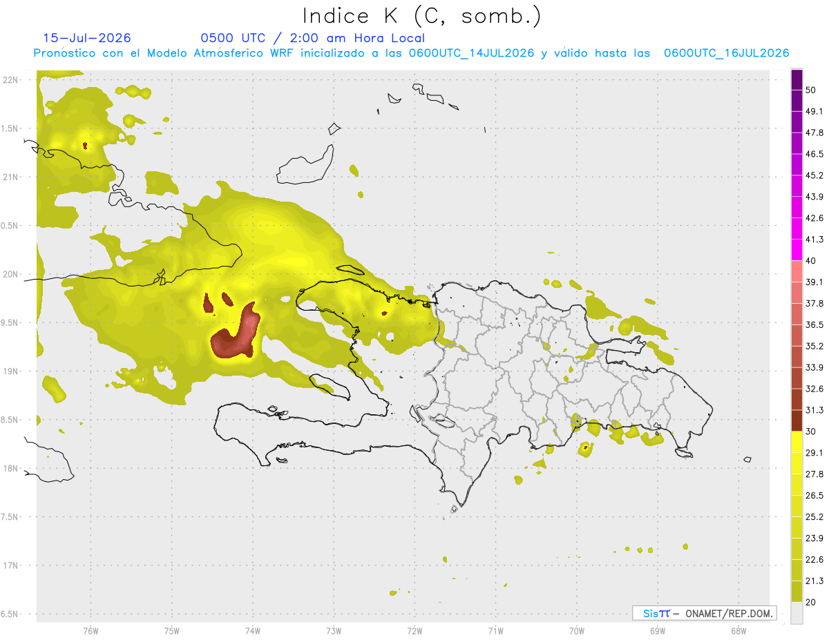Click the "74W" longitude label
Viewport: 829px width, 640px height.
(252, 630)
